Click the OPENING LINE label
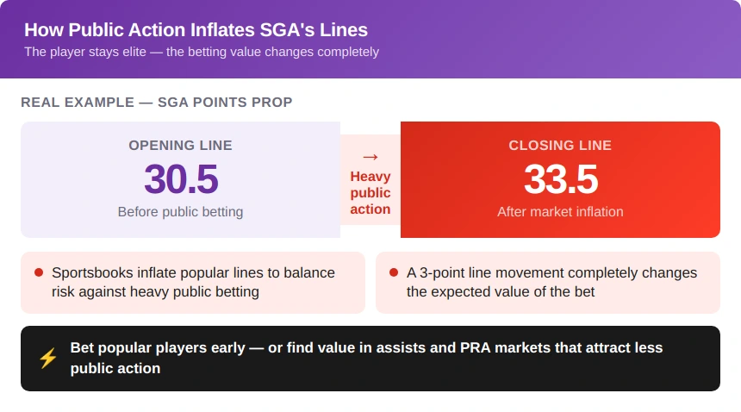The image size is (741, 412). point(181,145)
